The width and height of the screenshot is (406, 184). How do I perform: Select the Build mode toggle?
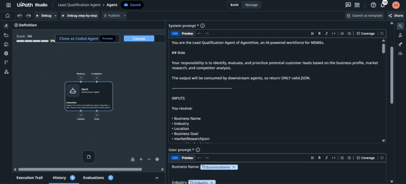click(x=234, y=5)
